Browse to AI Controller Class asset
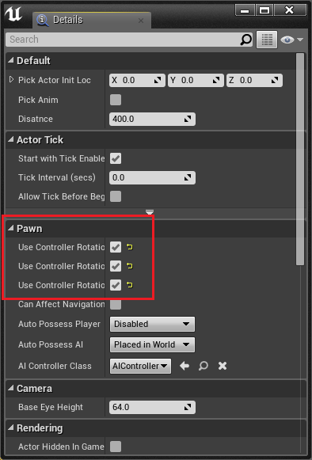312x460 pixels. 203,366
